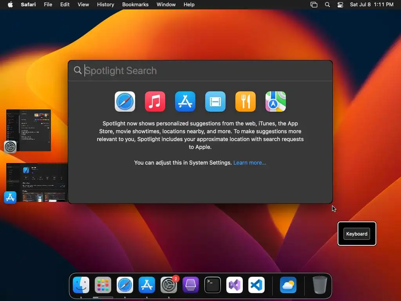Switch to App Store window thumbnail
The image size is (401, 301).
(x=37, y=183)
